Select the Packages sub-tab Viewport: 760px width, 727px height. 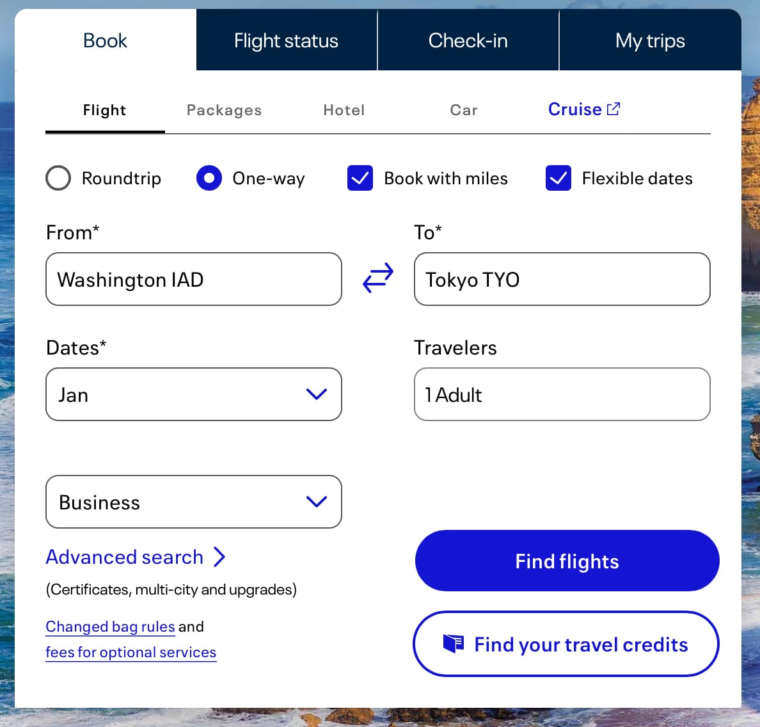(x=224, y=110)
